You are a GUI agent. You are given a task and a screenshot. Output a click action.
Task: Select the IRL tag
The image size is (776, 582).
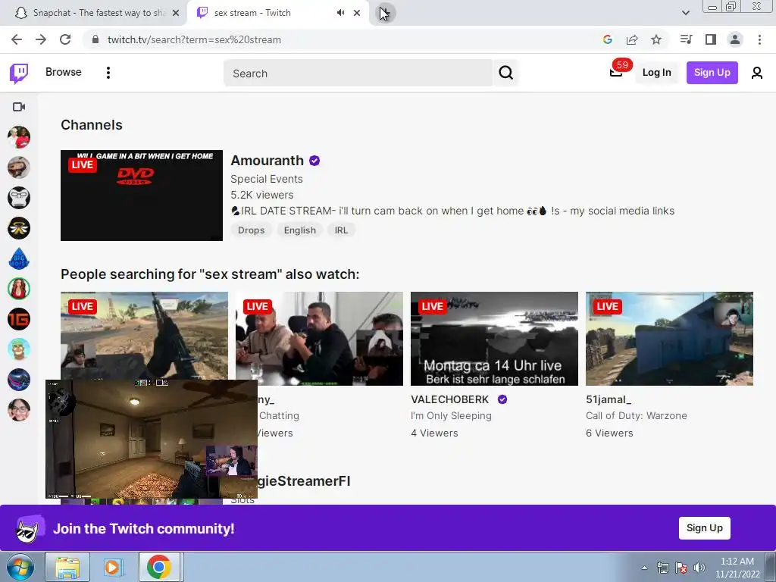coord(341,230)
